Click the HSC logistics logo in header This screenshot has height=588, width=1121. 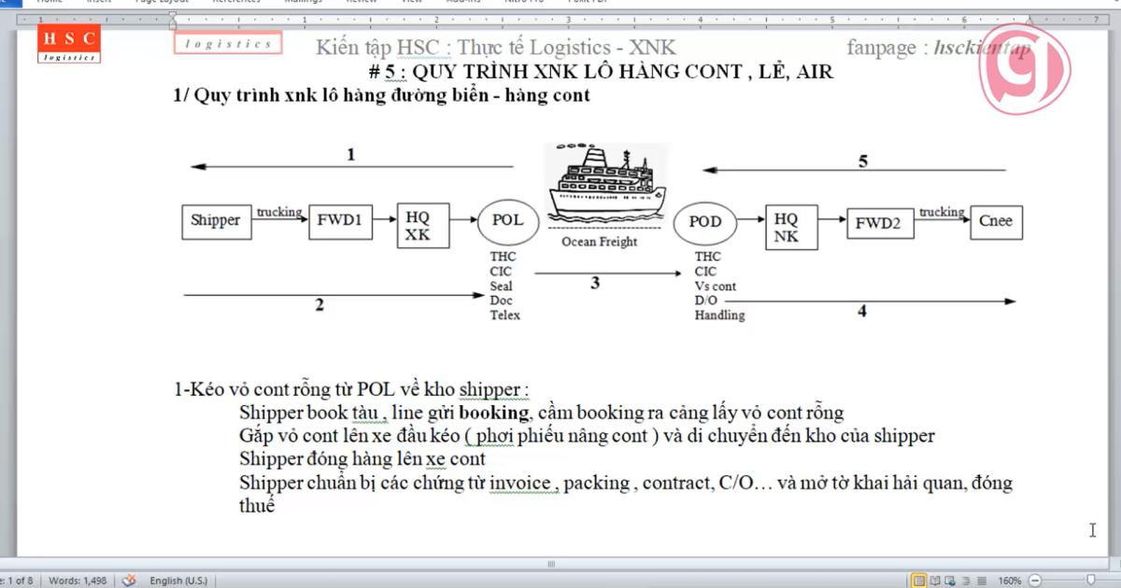69,44
